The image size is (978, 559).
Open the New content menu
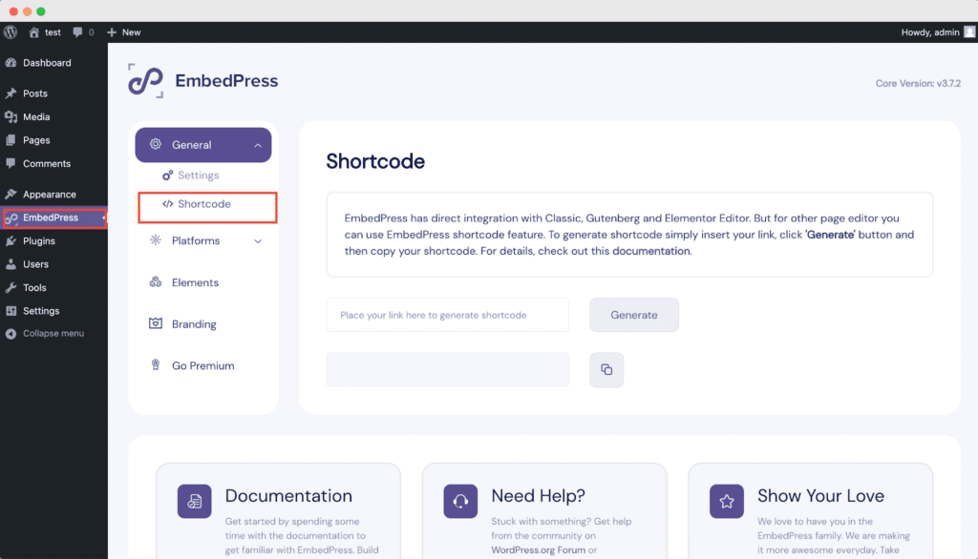(123, 31)
